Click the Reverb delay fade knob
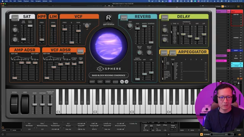The width and height of the screenshot is (244, 137). click(149, 53)
